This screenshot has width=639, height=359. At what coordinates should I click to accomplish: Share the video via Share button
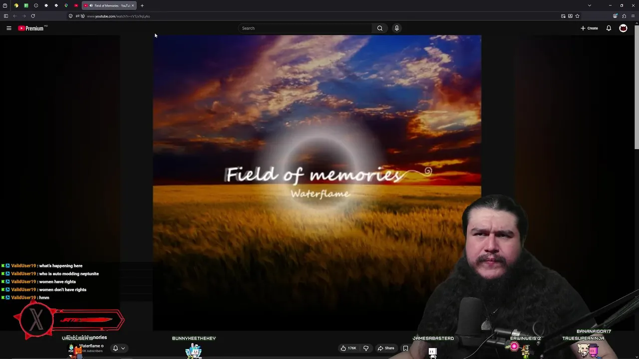tap(386, 348)
